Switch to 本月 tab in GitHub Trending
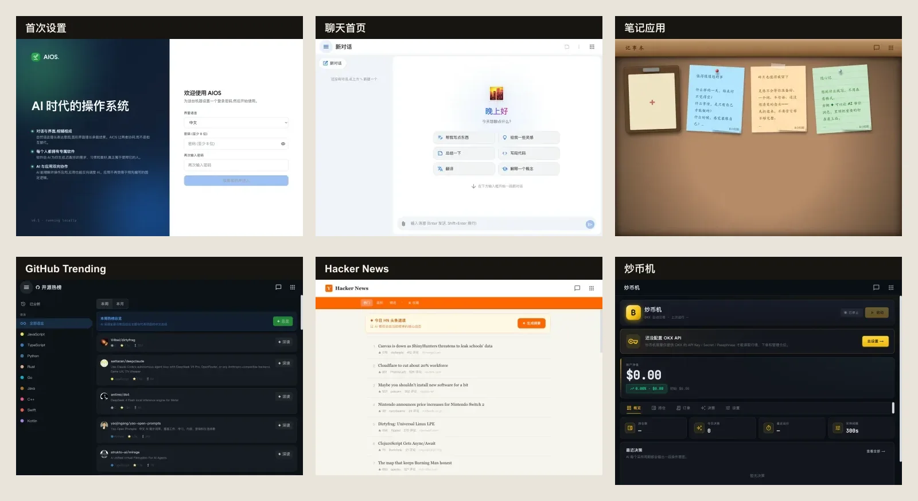 pos(120,304)
